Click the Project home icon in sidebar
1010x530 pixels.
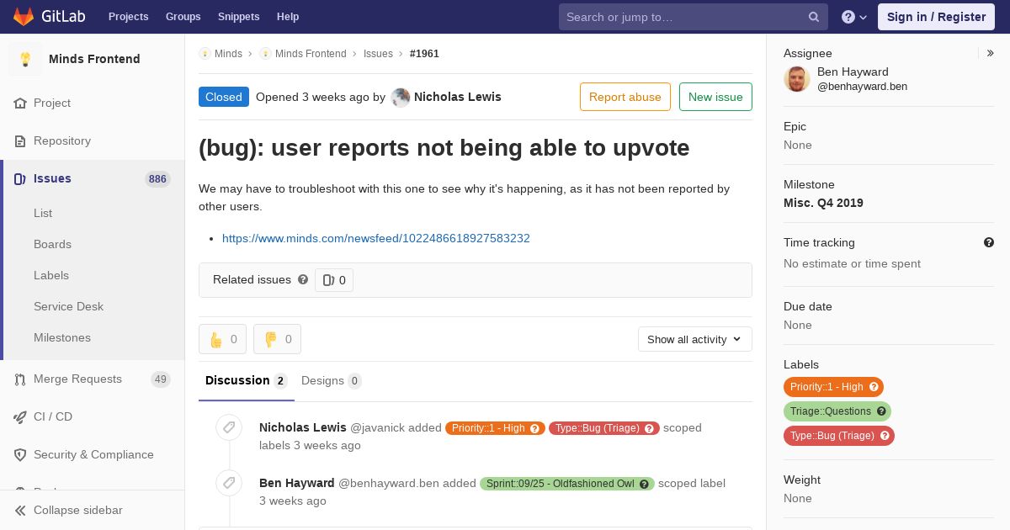point(20,103)
